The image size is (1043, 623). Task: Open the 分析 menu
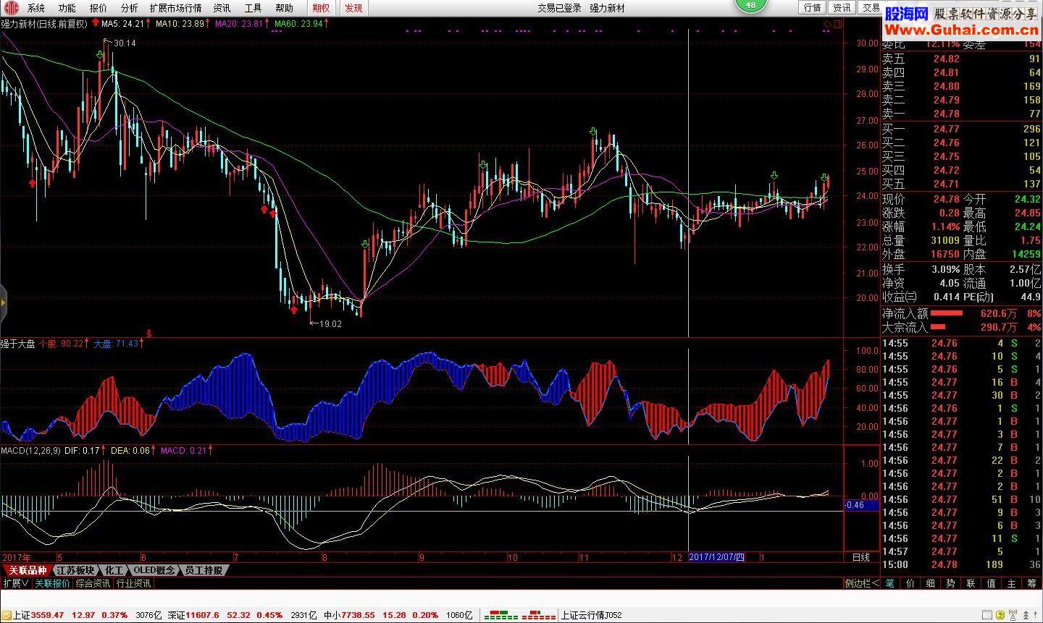tap(129, 8)
